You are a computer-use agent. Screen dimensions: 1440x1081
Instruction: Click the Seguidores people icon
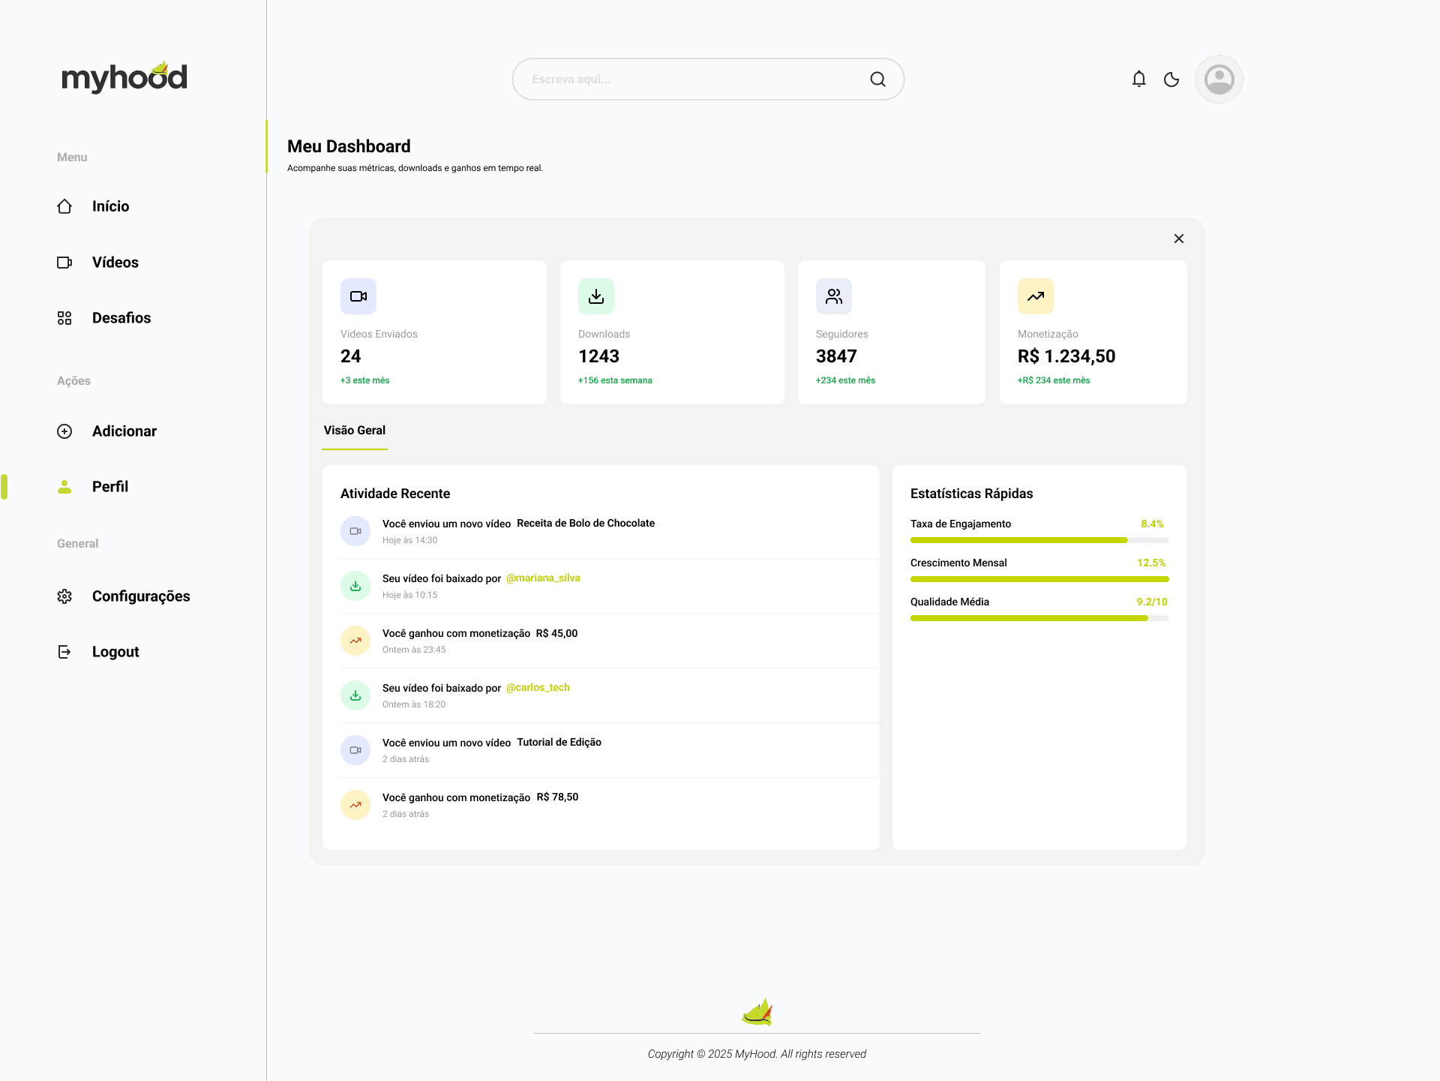point(834,296)
